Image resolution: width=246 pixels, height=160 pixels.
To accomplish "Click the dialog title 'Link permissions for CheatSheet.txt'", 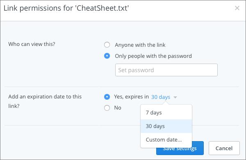I will pos(66,8).
